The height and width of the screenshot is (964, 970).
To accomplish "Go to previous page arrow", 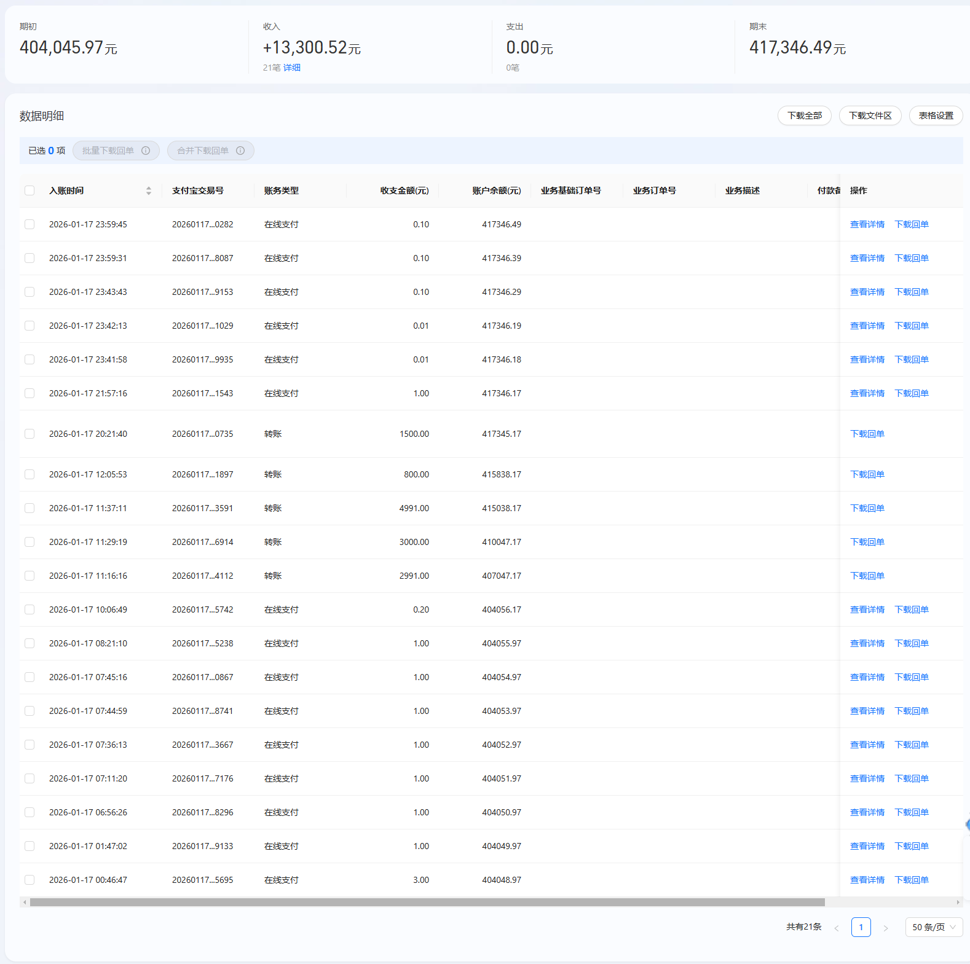I will click(x=836, y=928).
